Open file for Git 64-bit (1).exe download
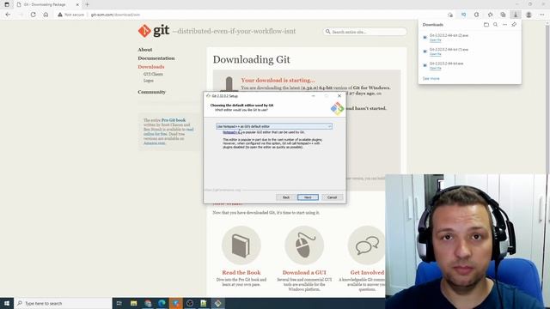The height and width of the screenshot is (309, 550). click(436, 54)
